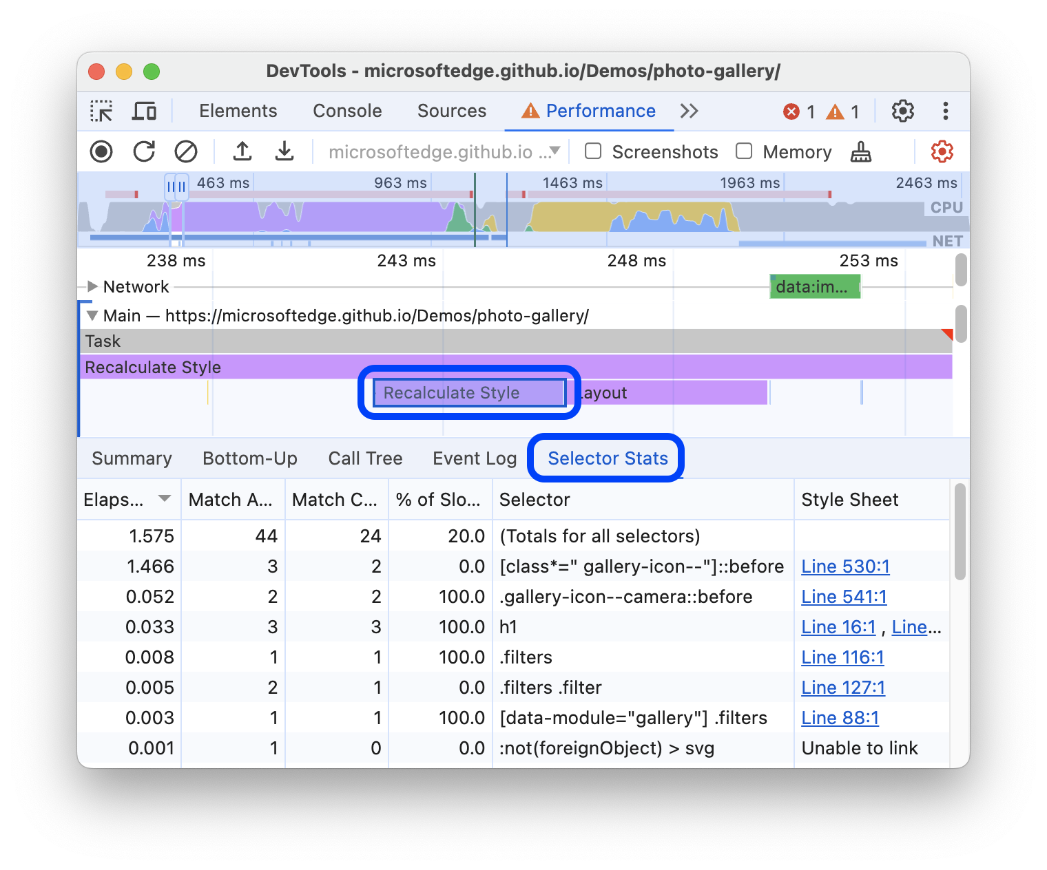Open stylesheet at Line 530:1
The image size is (1047, 870).
pyautogui.click(x=845, y=566)
